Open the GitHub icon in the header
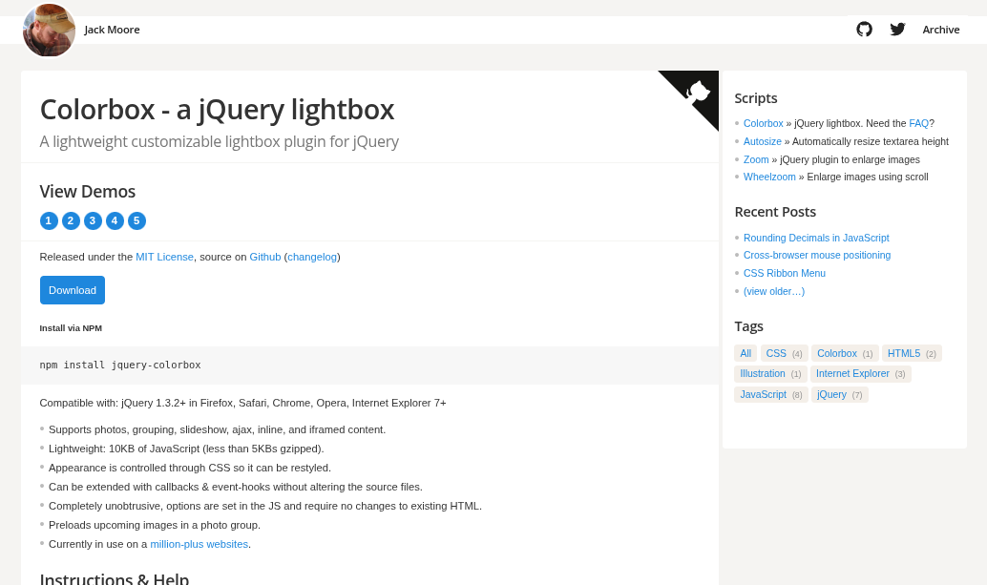Screen dimensions: 987x585 (x=864, y=30)
